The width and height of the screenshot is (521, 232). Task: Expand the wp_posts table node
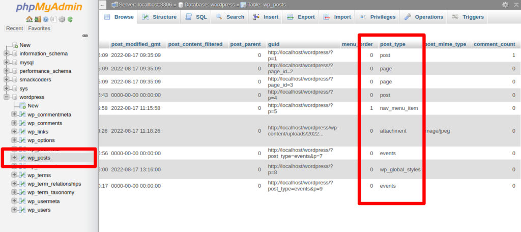pyautogui.click(x=14, y=158)
